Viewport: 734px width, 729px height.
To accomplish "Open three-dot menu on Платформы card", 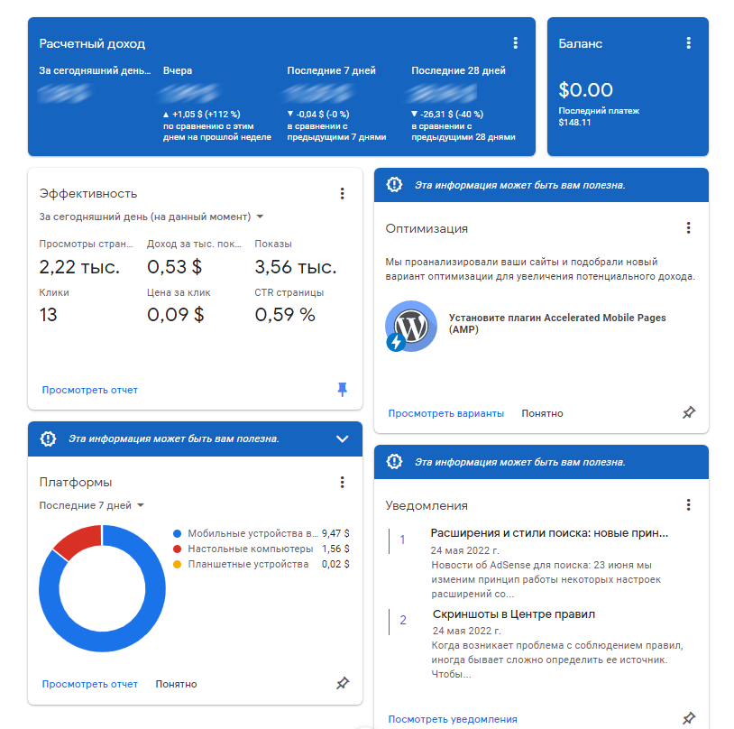I will (342, 483).
